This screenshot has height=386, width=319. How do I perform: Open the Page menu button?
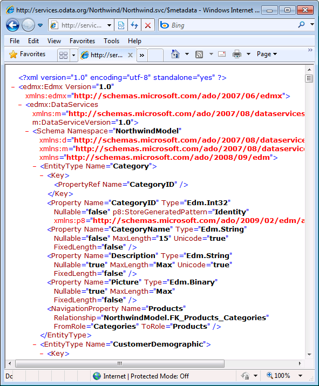[x=267, y=54]
